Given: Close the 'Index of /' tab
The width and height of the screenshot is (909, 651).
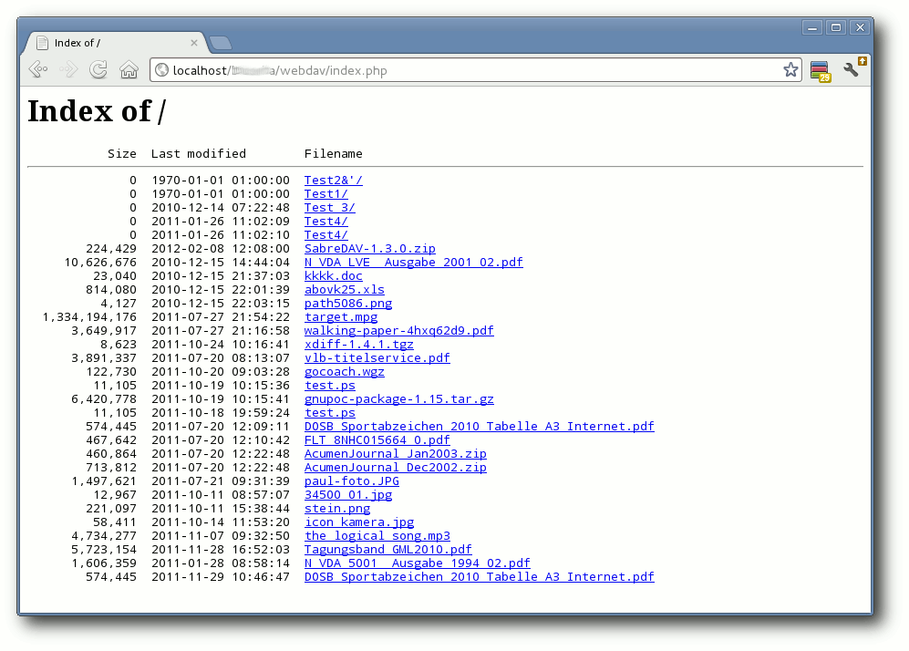Looking at the screenshot, I should [x=194, y=43].
